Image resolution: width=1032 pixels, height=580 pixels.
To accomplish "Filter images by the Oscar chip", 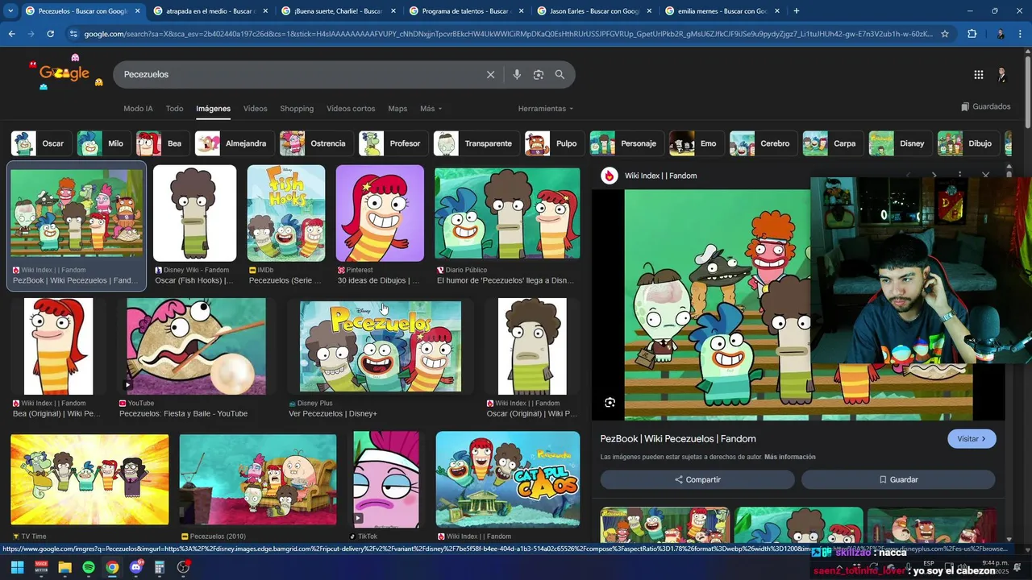I will [40, 143].
